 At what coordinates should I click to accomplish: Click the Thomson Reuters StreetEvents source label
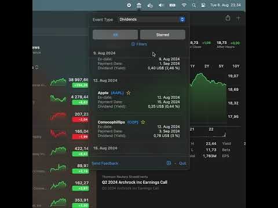coord(125,177)
